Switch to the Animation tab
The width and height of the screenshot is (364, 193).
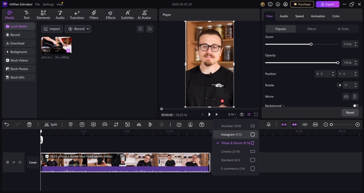(x=318, y=16)
